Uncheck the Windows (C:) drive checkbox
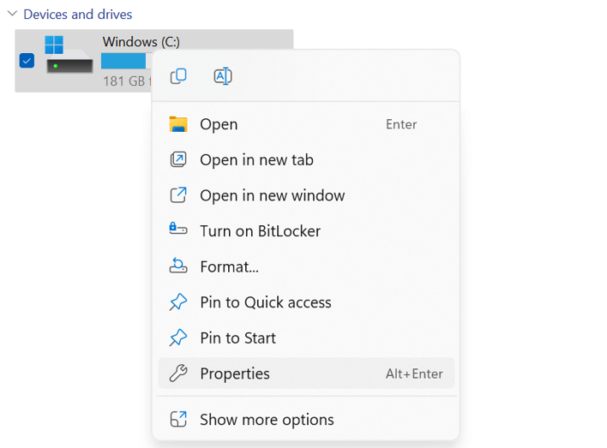607x448 pixels. click(27, 61)
